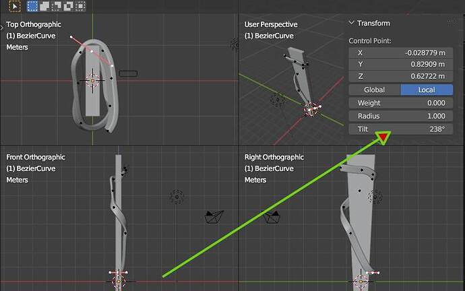This screenshot has width=465, height=291.
Task: Click 'Meters' text in Top Orthographic view
Action: pos(18,47)
